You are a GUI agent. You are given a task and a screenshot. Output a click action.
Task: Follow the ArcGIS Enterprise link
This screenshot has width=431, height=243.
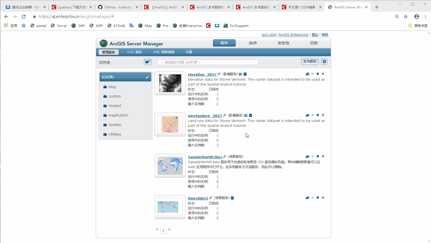pos(293,35)
